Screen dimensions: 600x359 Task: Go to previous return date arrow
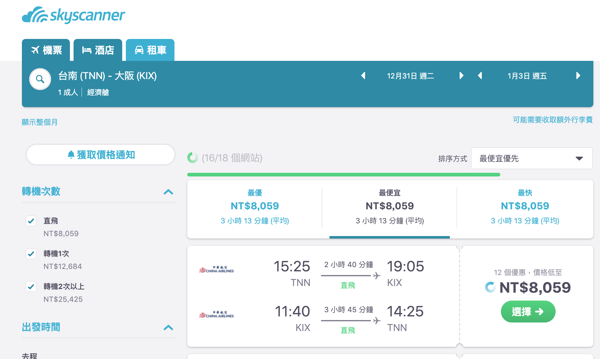click(x=480, y=75)
